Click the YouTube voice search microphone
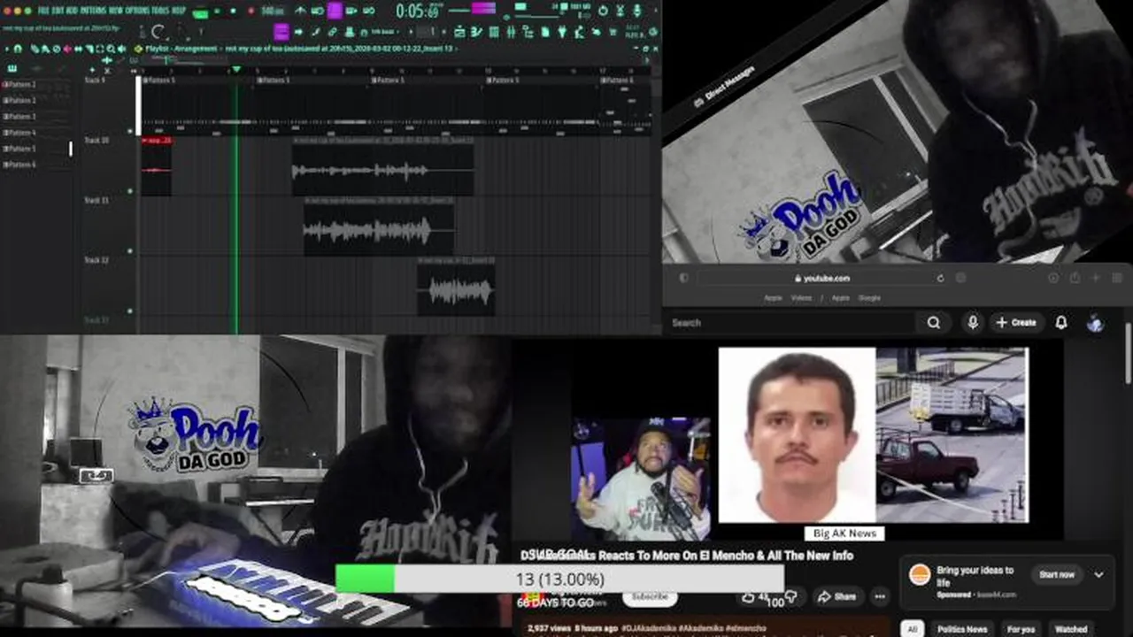Viewport: 1133px width, 637px height. pyautogui.click(x=972, y=323)
